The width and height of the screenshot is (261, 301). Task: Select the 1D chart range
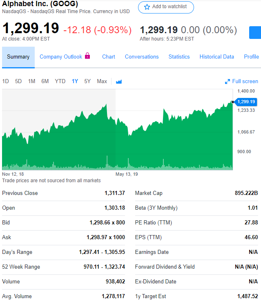tap(6, 81)
